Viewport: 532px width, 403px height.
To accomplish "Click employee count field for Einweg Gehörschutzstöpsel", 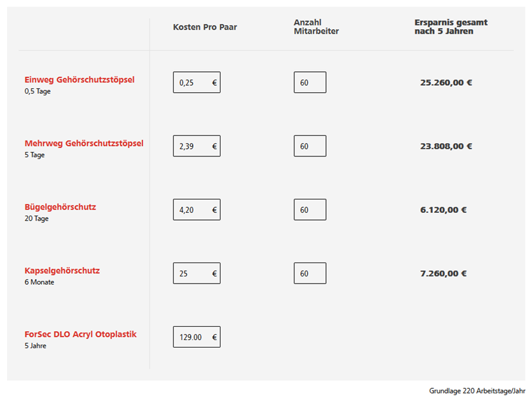I will (x=310, y=83).
